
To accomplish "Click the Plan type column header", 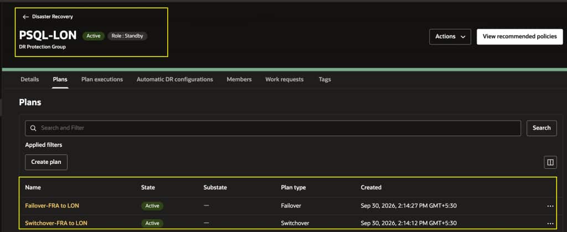I will point(293,187).
